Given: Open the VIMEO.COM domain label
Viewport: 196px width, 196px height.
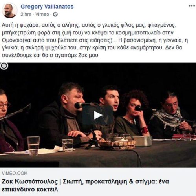Looking at the screenshot, I should pyautogui.click(x=15, y=173).
